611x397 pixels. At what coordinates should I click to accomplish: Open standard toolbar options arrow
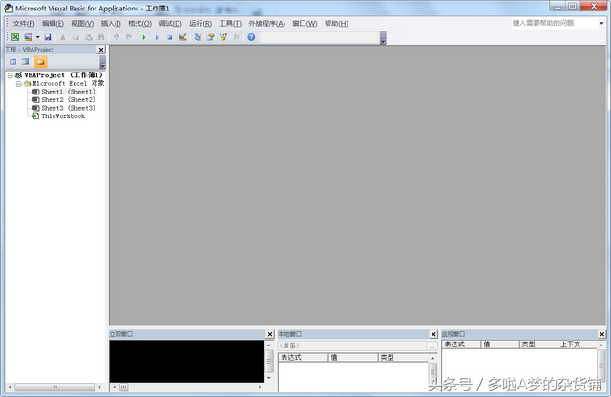point(383,38)
